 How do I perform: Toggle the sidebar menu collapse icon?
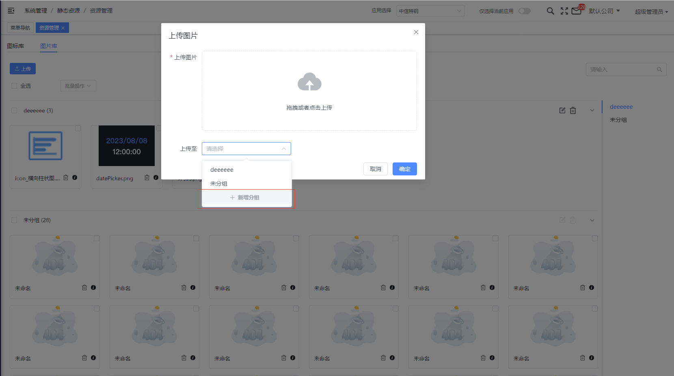click(11, 11)
